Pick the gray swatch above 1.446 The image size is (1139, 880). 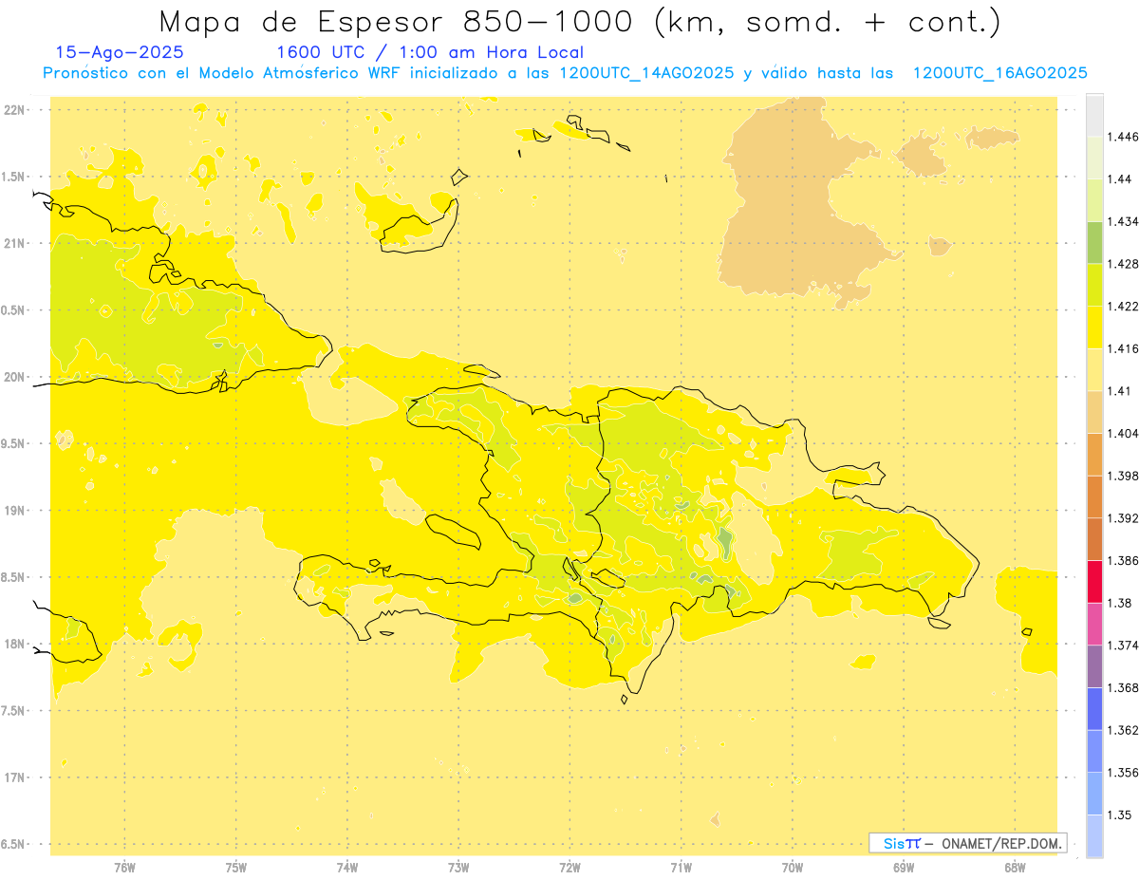(x=1094, y=115)
